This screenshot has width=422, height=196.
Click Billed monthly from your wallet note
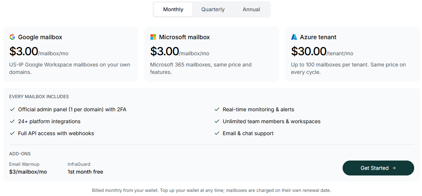pos(211,190)
